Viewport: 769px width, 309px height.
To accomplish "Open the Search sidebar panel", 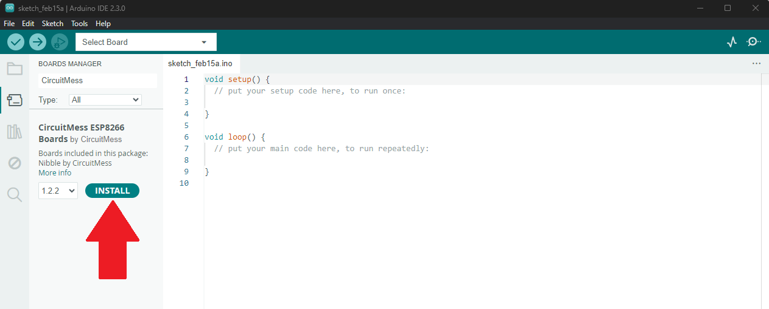I will (x=15, y=194).
